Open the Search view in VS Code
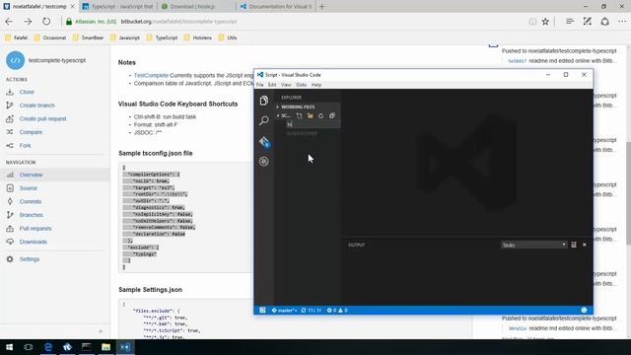The image size is (631, 355). coord(264,120)
